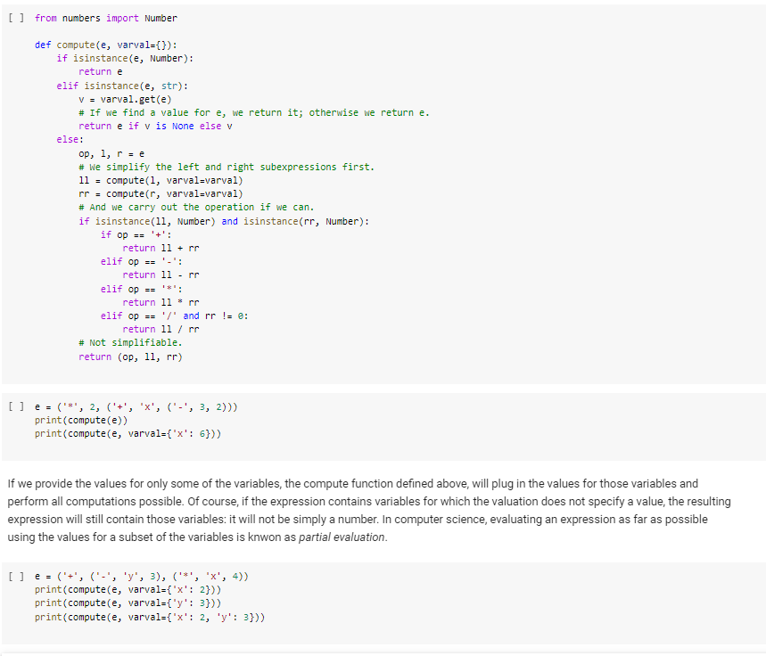This screenshot has height=656, width=766.
Task: Click the 'from numbers import Number' line
Action: click(106, 18)
